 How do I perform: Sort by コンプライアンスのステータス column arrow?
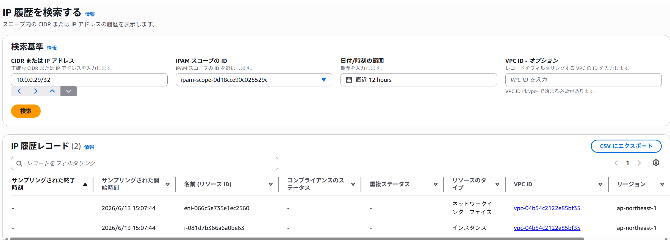[353, 184]
